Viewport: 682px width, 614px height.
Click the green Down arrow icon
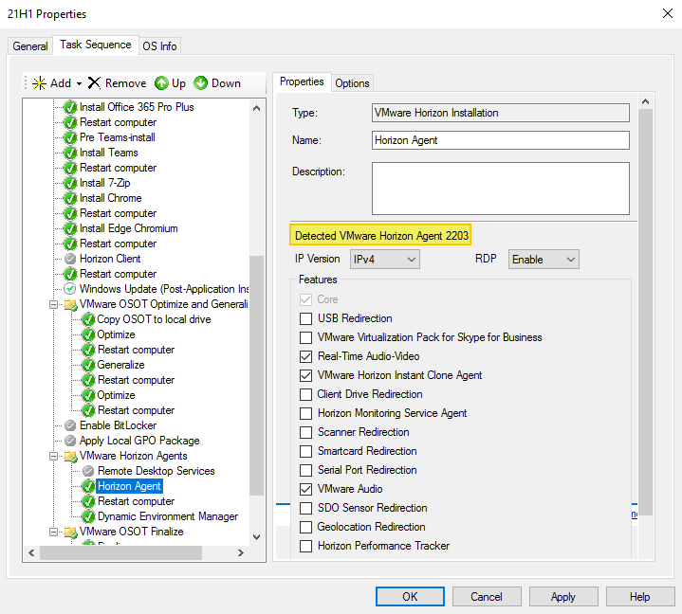201,83
